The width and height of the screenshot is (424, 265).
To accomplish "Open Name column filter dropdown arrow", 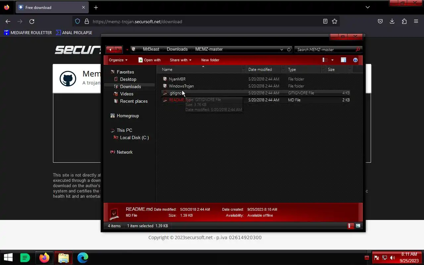I will (x=244, y=70).
